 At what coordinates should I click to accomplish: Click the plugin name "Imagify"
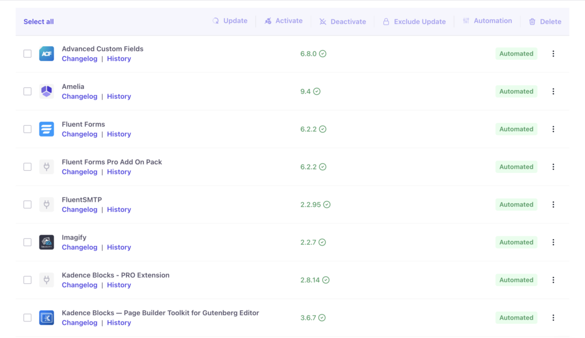coord(74,238)
